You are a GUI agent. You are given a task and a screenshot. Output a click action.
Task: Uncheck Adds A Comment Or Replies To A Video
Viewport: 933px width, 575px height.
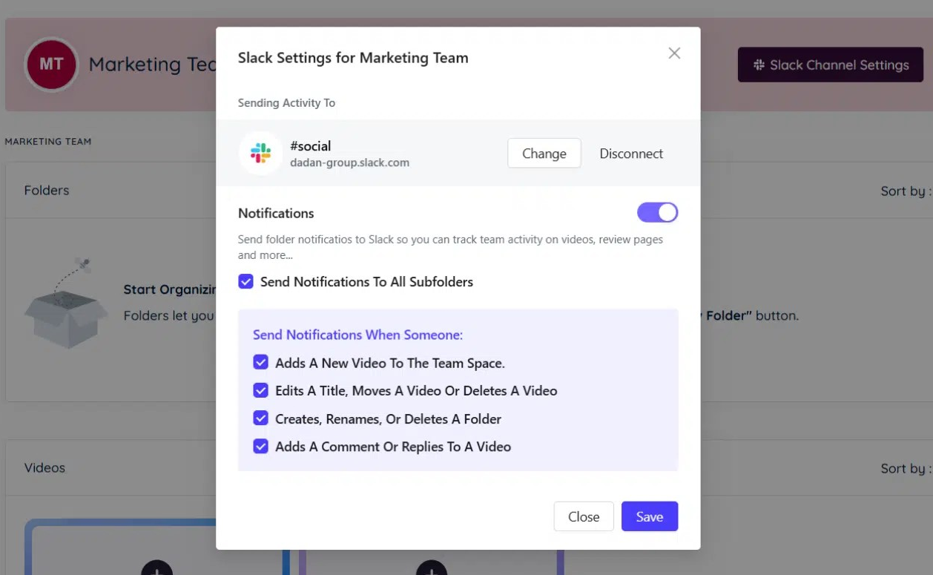(x=260, y=446)
